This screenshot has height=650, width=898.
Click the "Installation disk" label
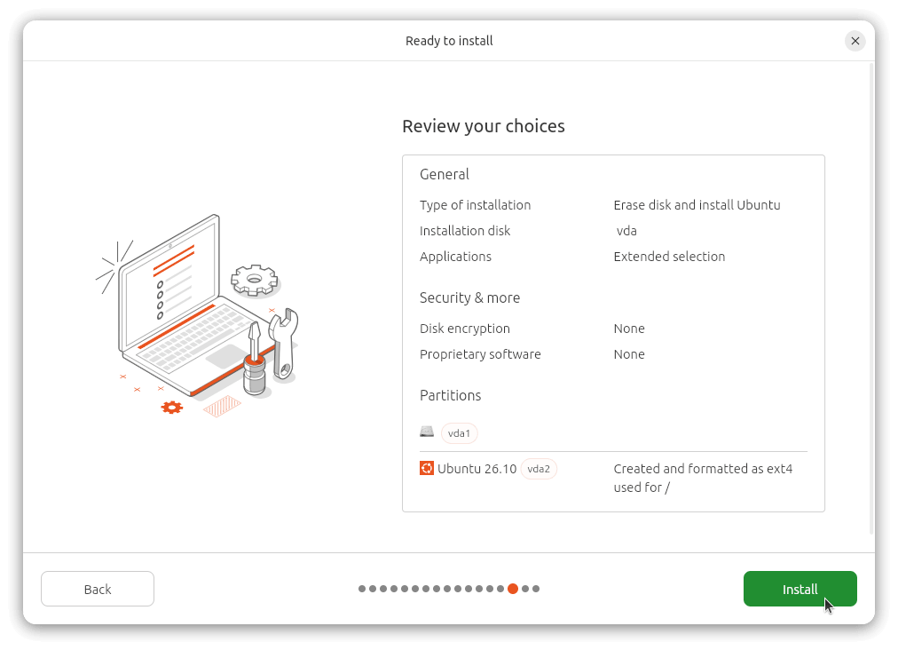click(x=464, y=231)
